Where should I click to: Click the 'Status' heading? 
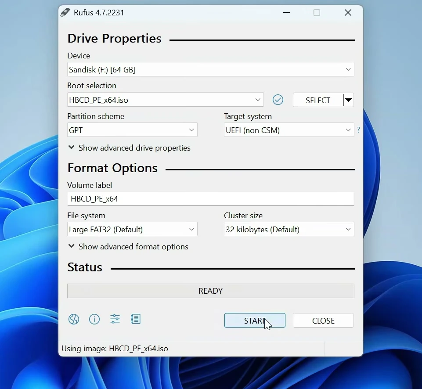85,267
